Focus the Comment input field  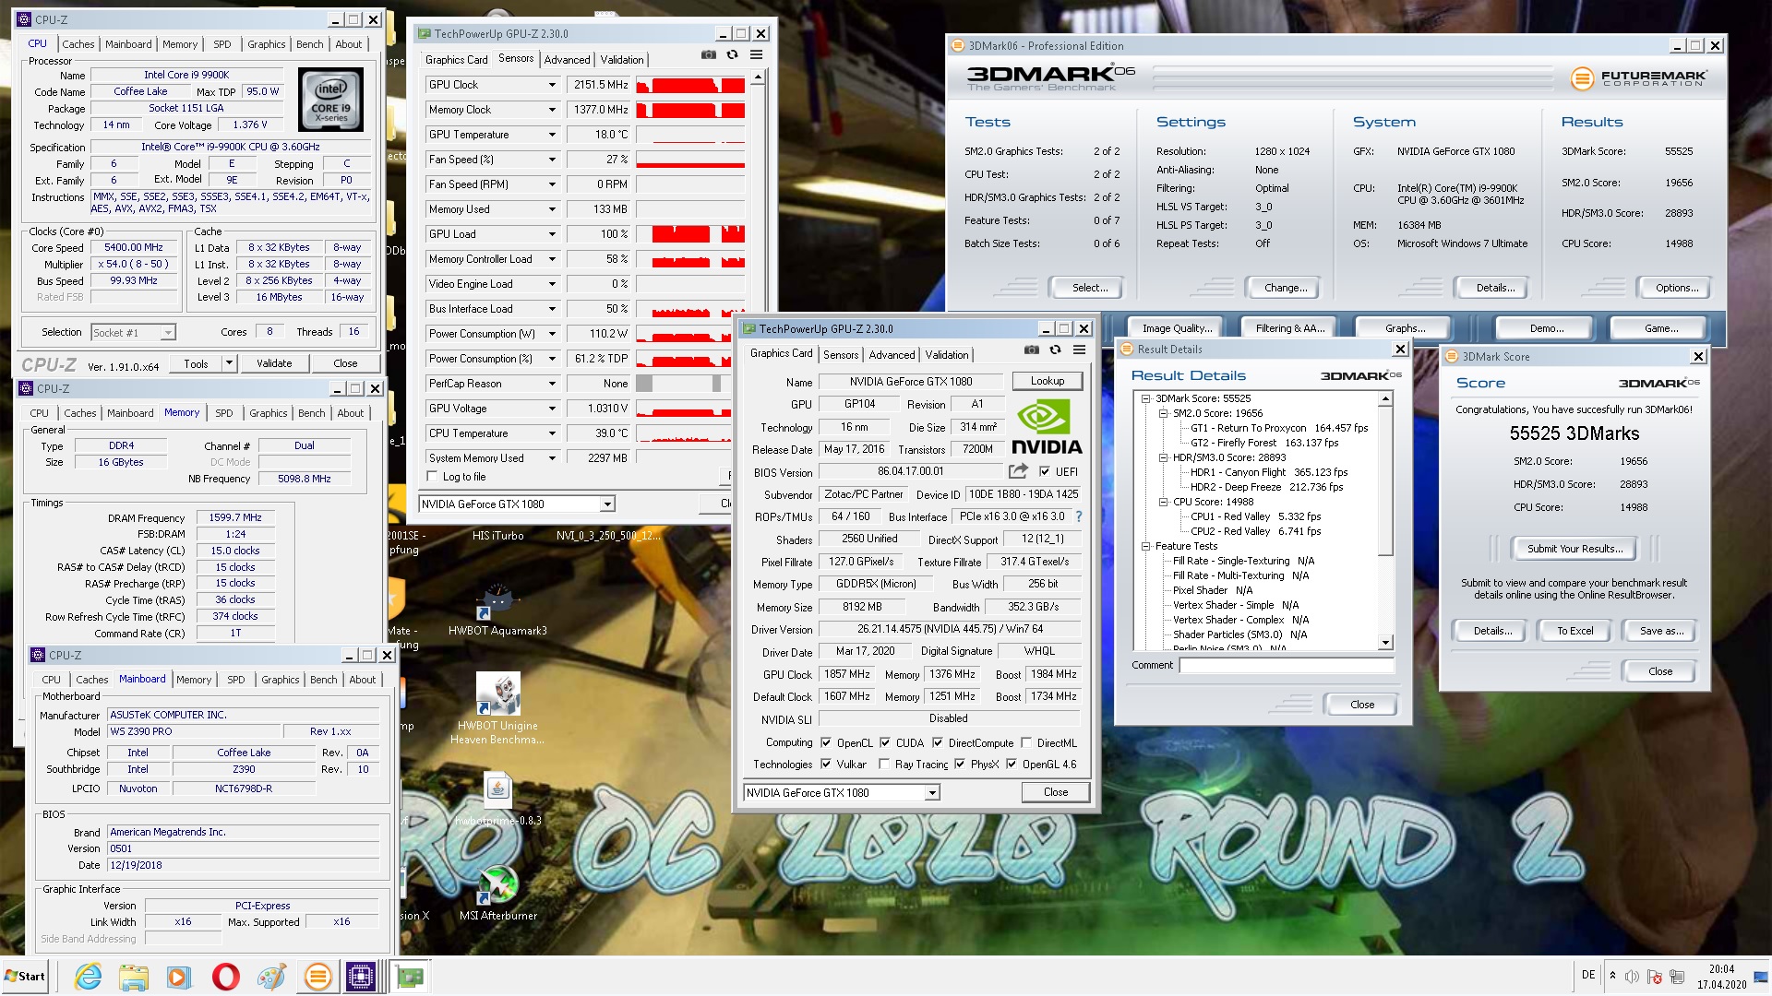1287,665
